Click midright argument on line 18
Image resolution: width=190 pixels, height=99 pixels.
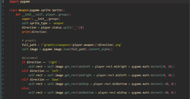[85, 75]
